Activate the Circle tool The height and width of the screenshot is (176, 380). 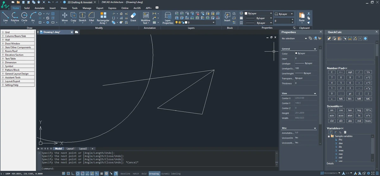pos(24,17)
